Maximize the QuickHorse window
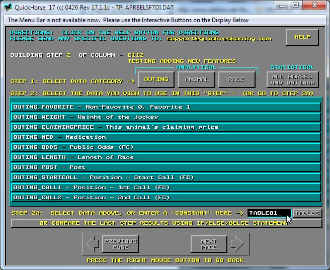This screenshot has width=330, height=270. (x=296, y=6)
